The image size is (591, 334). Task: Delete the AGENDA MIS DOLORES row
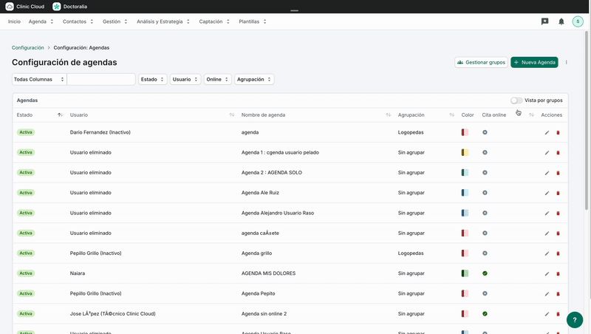click(x=558, y=273)
